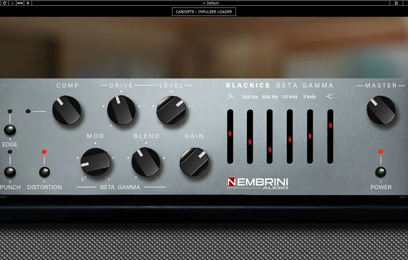Select preset slot A
The image size is (408, 260).
[x=12, y=3]
